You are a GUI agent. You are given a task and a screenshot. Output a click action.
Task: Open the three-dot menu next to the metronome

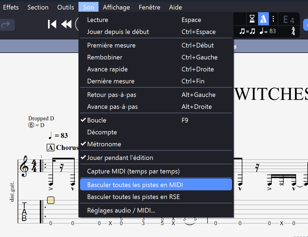[x=273, y=19]
